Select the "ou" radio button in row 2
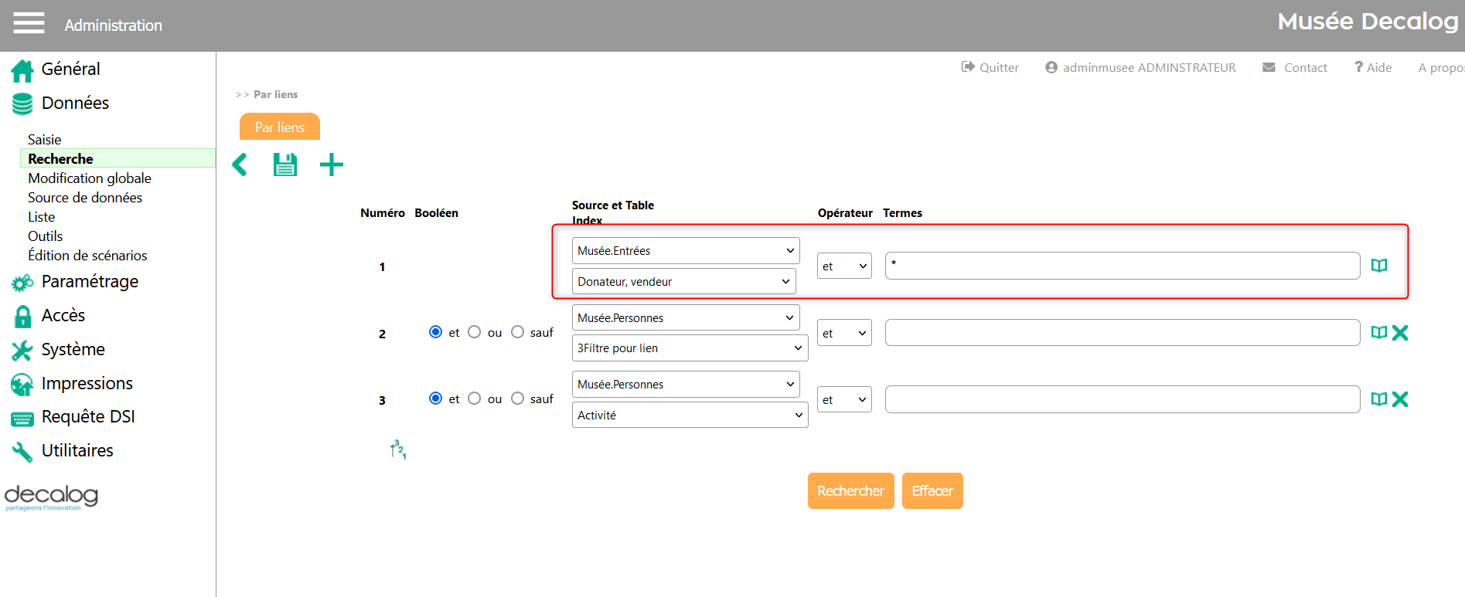Viewport: 1465px width, 597px height. tap(475, 332)
